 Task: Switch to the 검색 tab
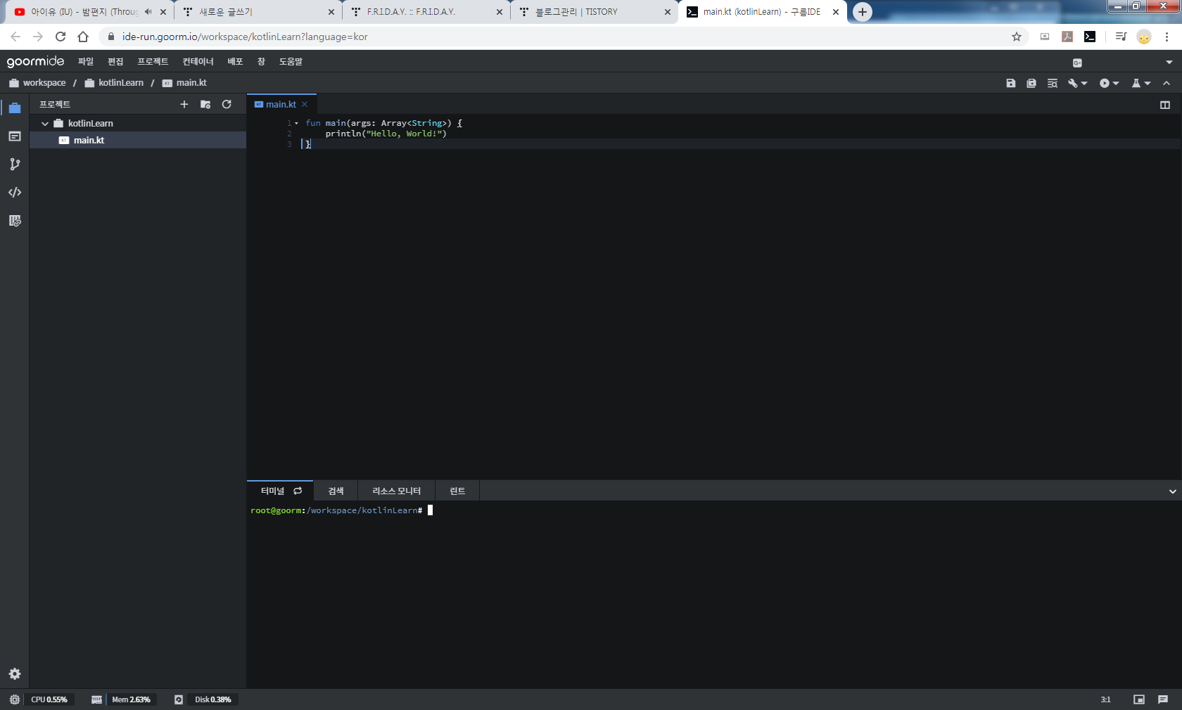point(336,491)
